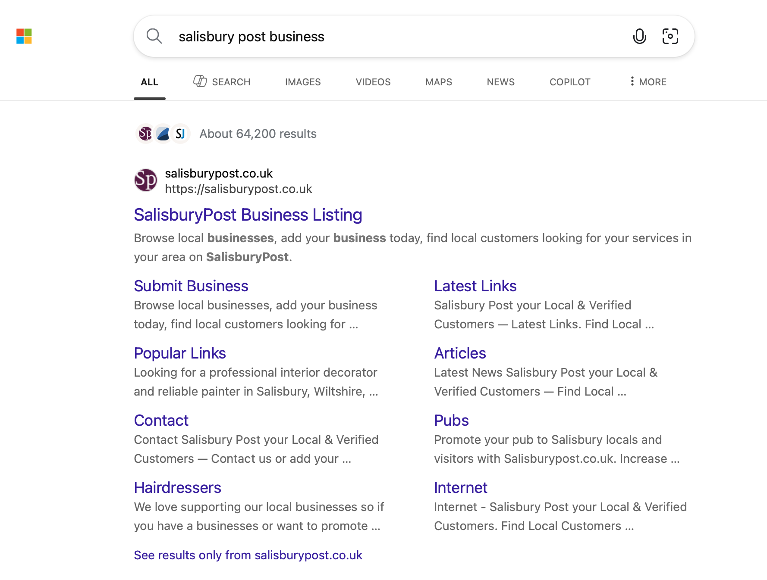Switch to the News tab
This screenshot has width=767, height=580.
pos(500,82)
